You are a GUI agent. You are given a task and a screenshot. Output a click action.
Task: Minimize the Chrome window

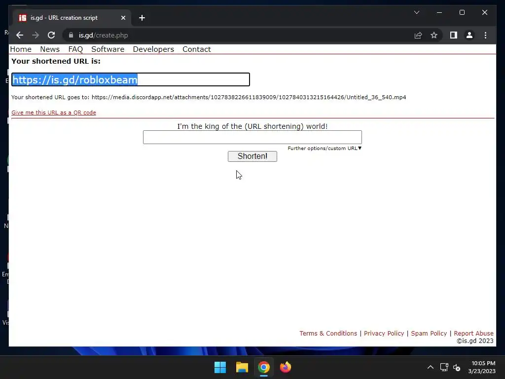[x=439, y=12]
